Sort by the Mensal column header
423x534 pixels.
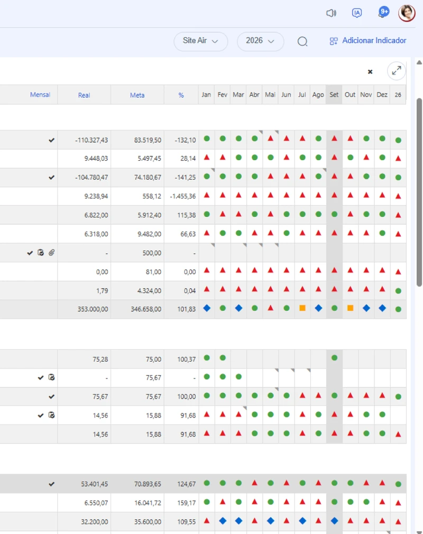(x=40, y=95)
